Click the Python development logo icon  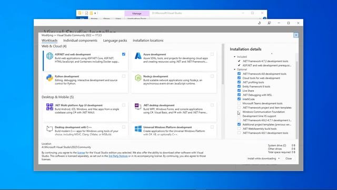pos(49,78)
